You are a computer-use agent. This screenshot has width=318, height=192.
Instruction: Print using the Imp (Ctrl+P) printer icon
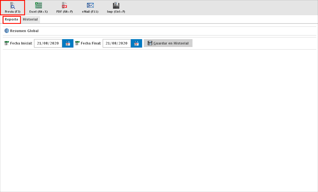(116, 5)
